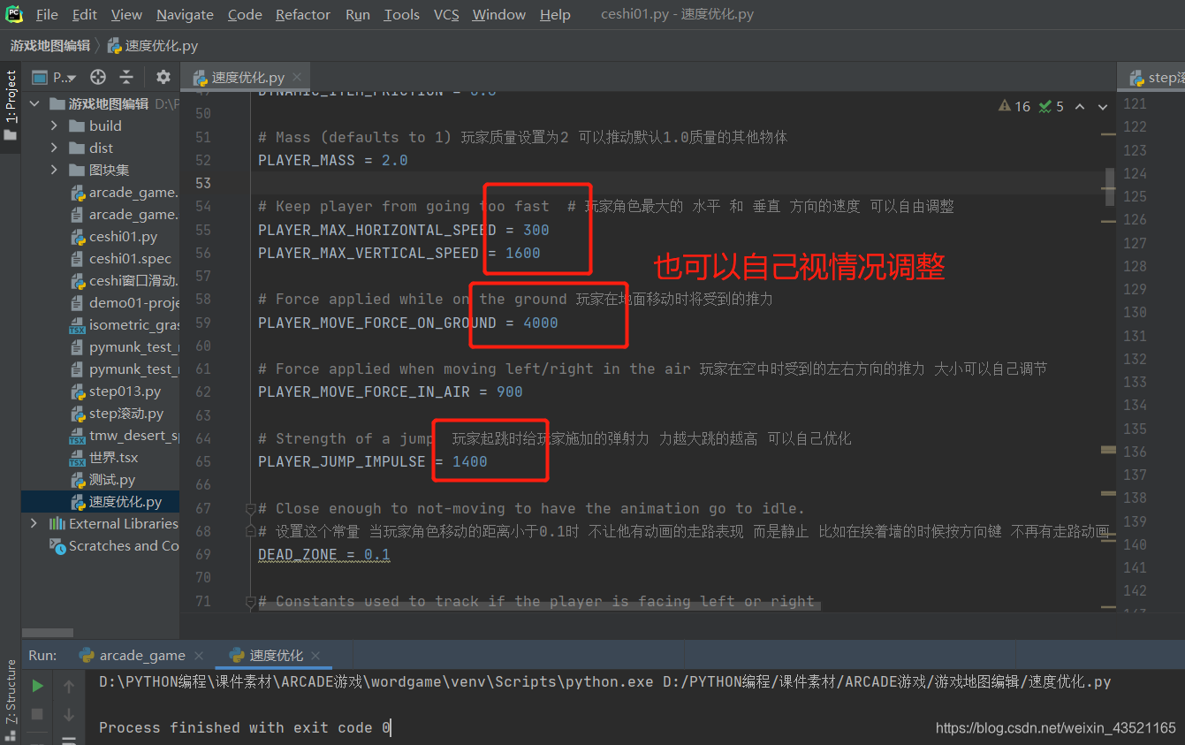The height and width of the screenshot is (745, 1185).
Task: Open the Tools menu
Action: pyautogui.click(x=401, y=15)
